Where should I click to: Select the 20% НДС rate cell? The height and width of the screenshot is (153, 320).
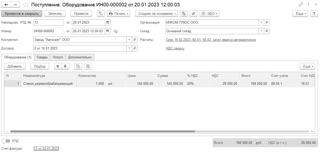(197, 83)
